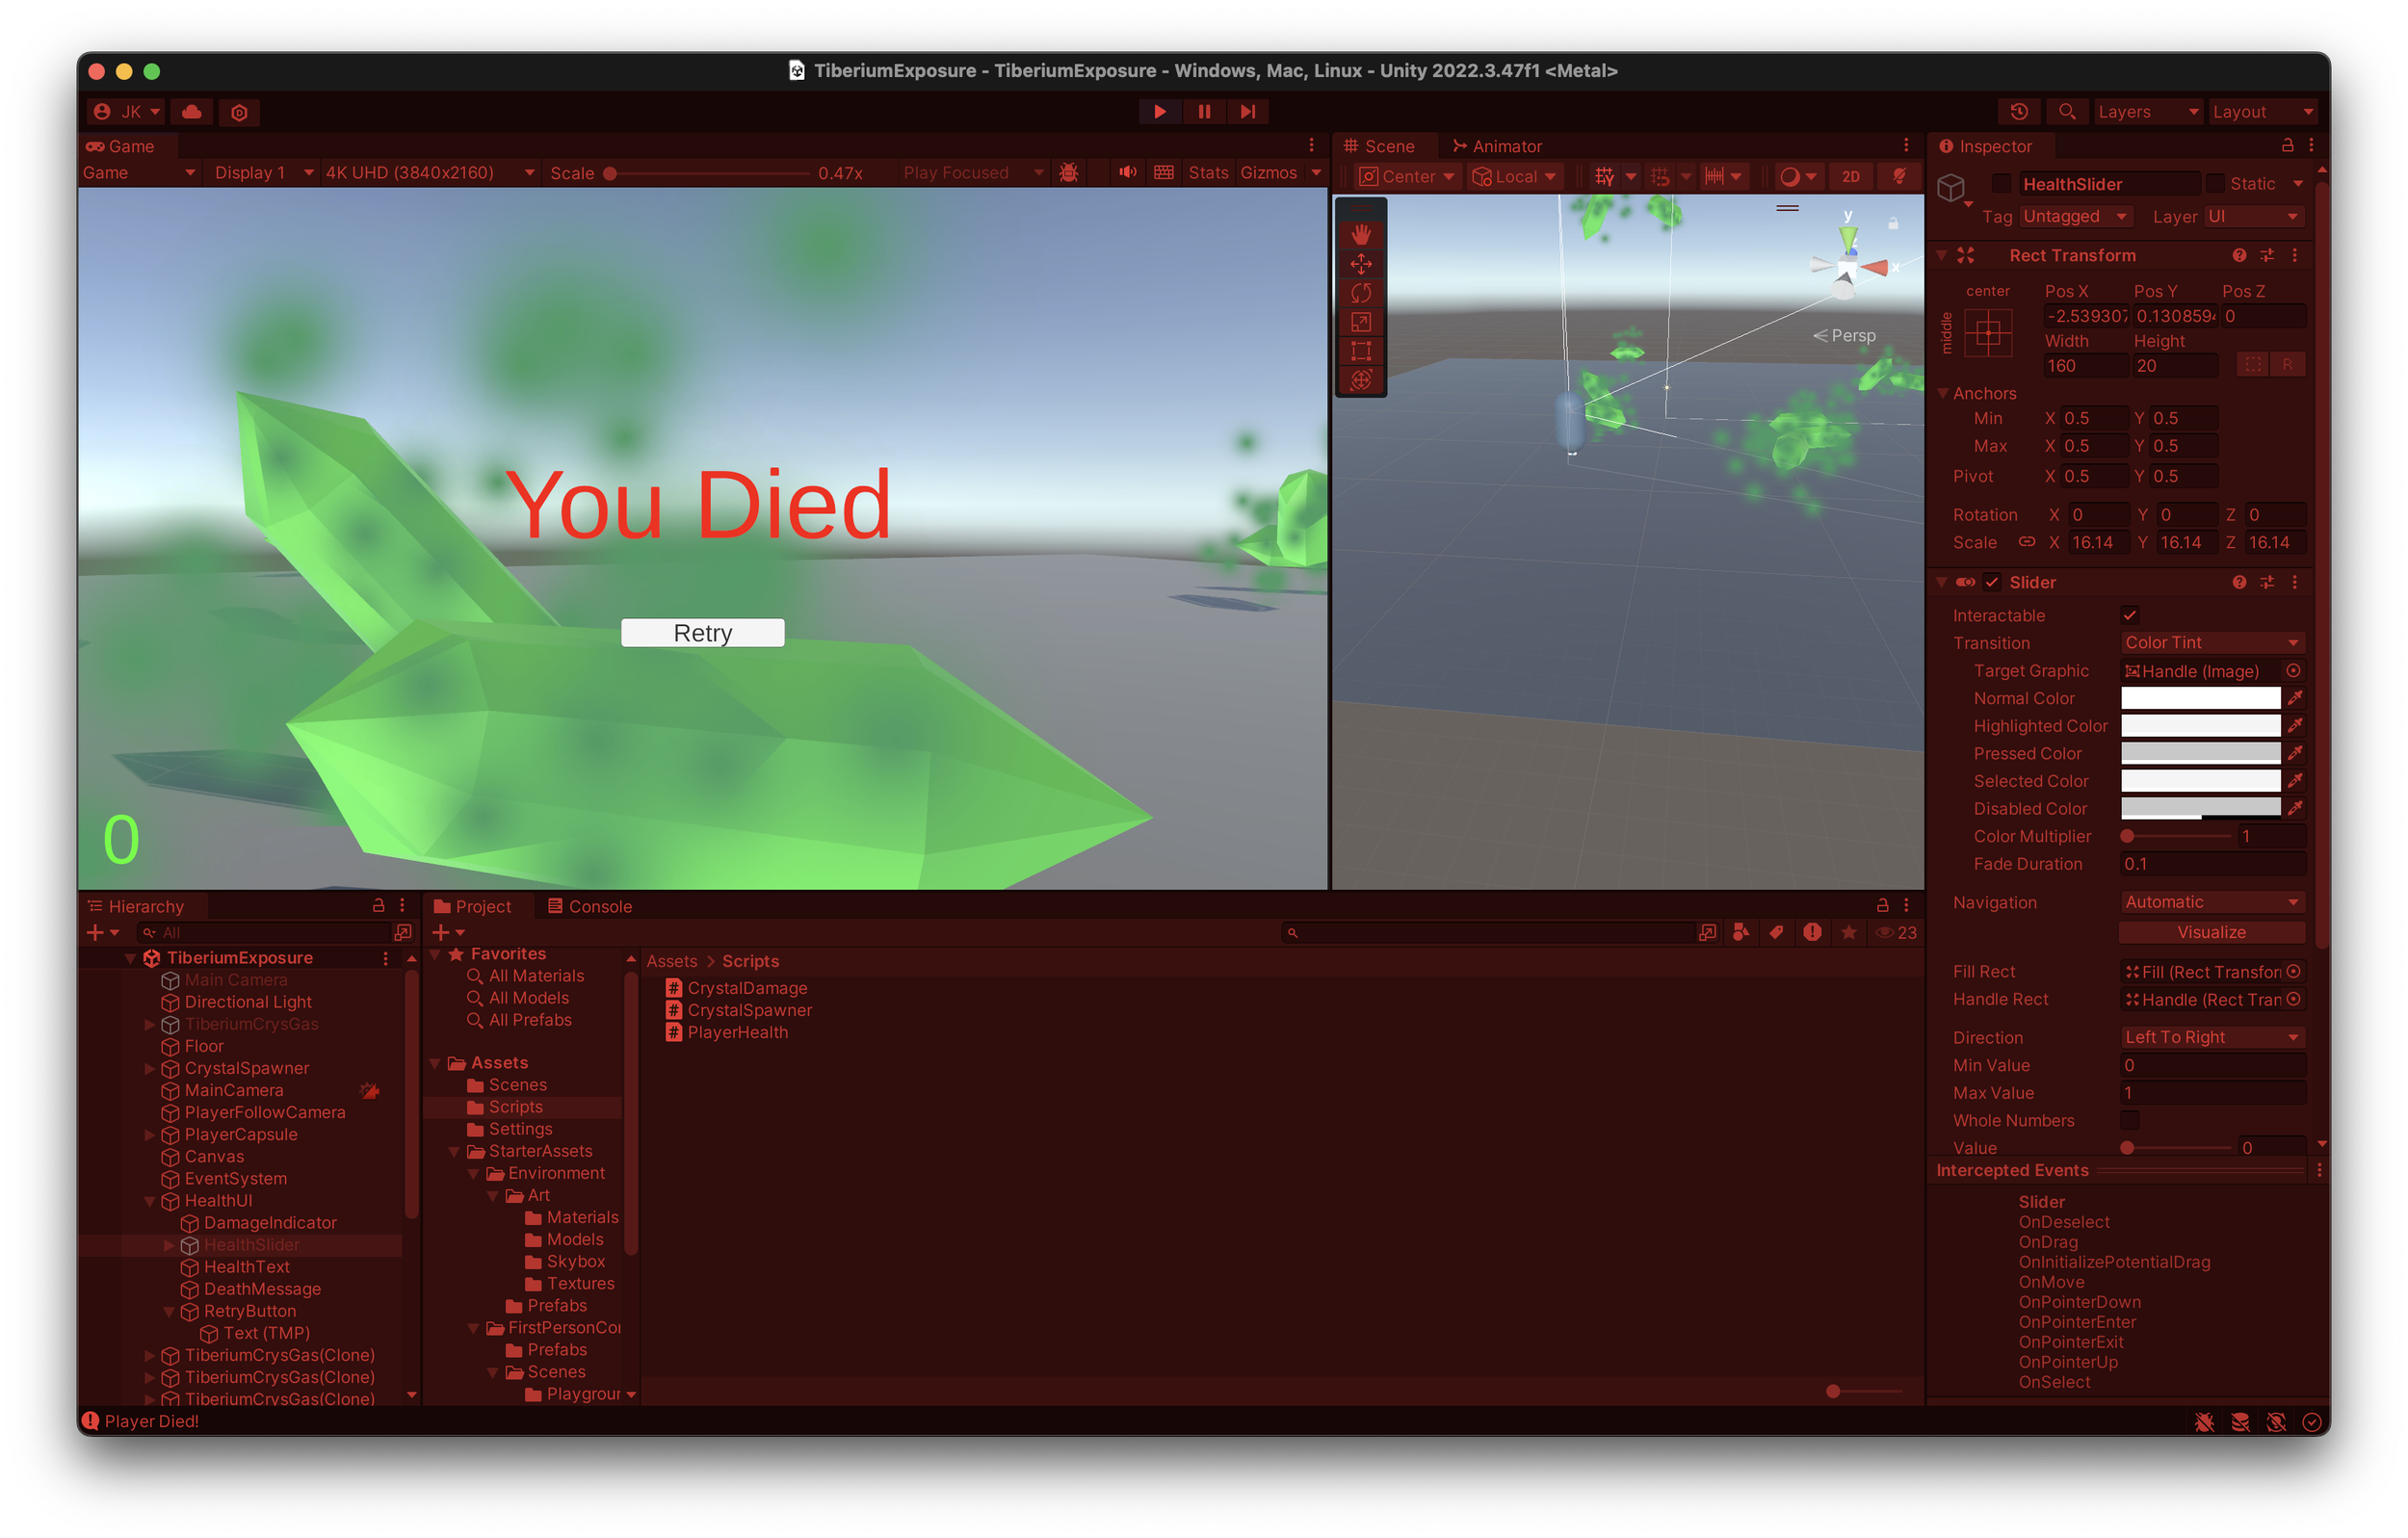Enable the Whole Numbers checkbox
This screenshot has width=2408, height=1538.
(x=2130, y=1120)
